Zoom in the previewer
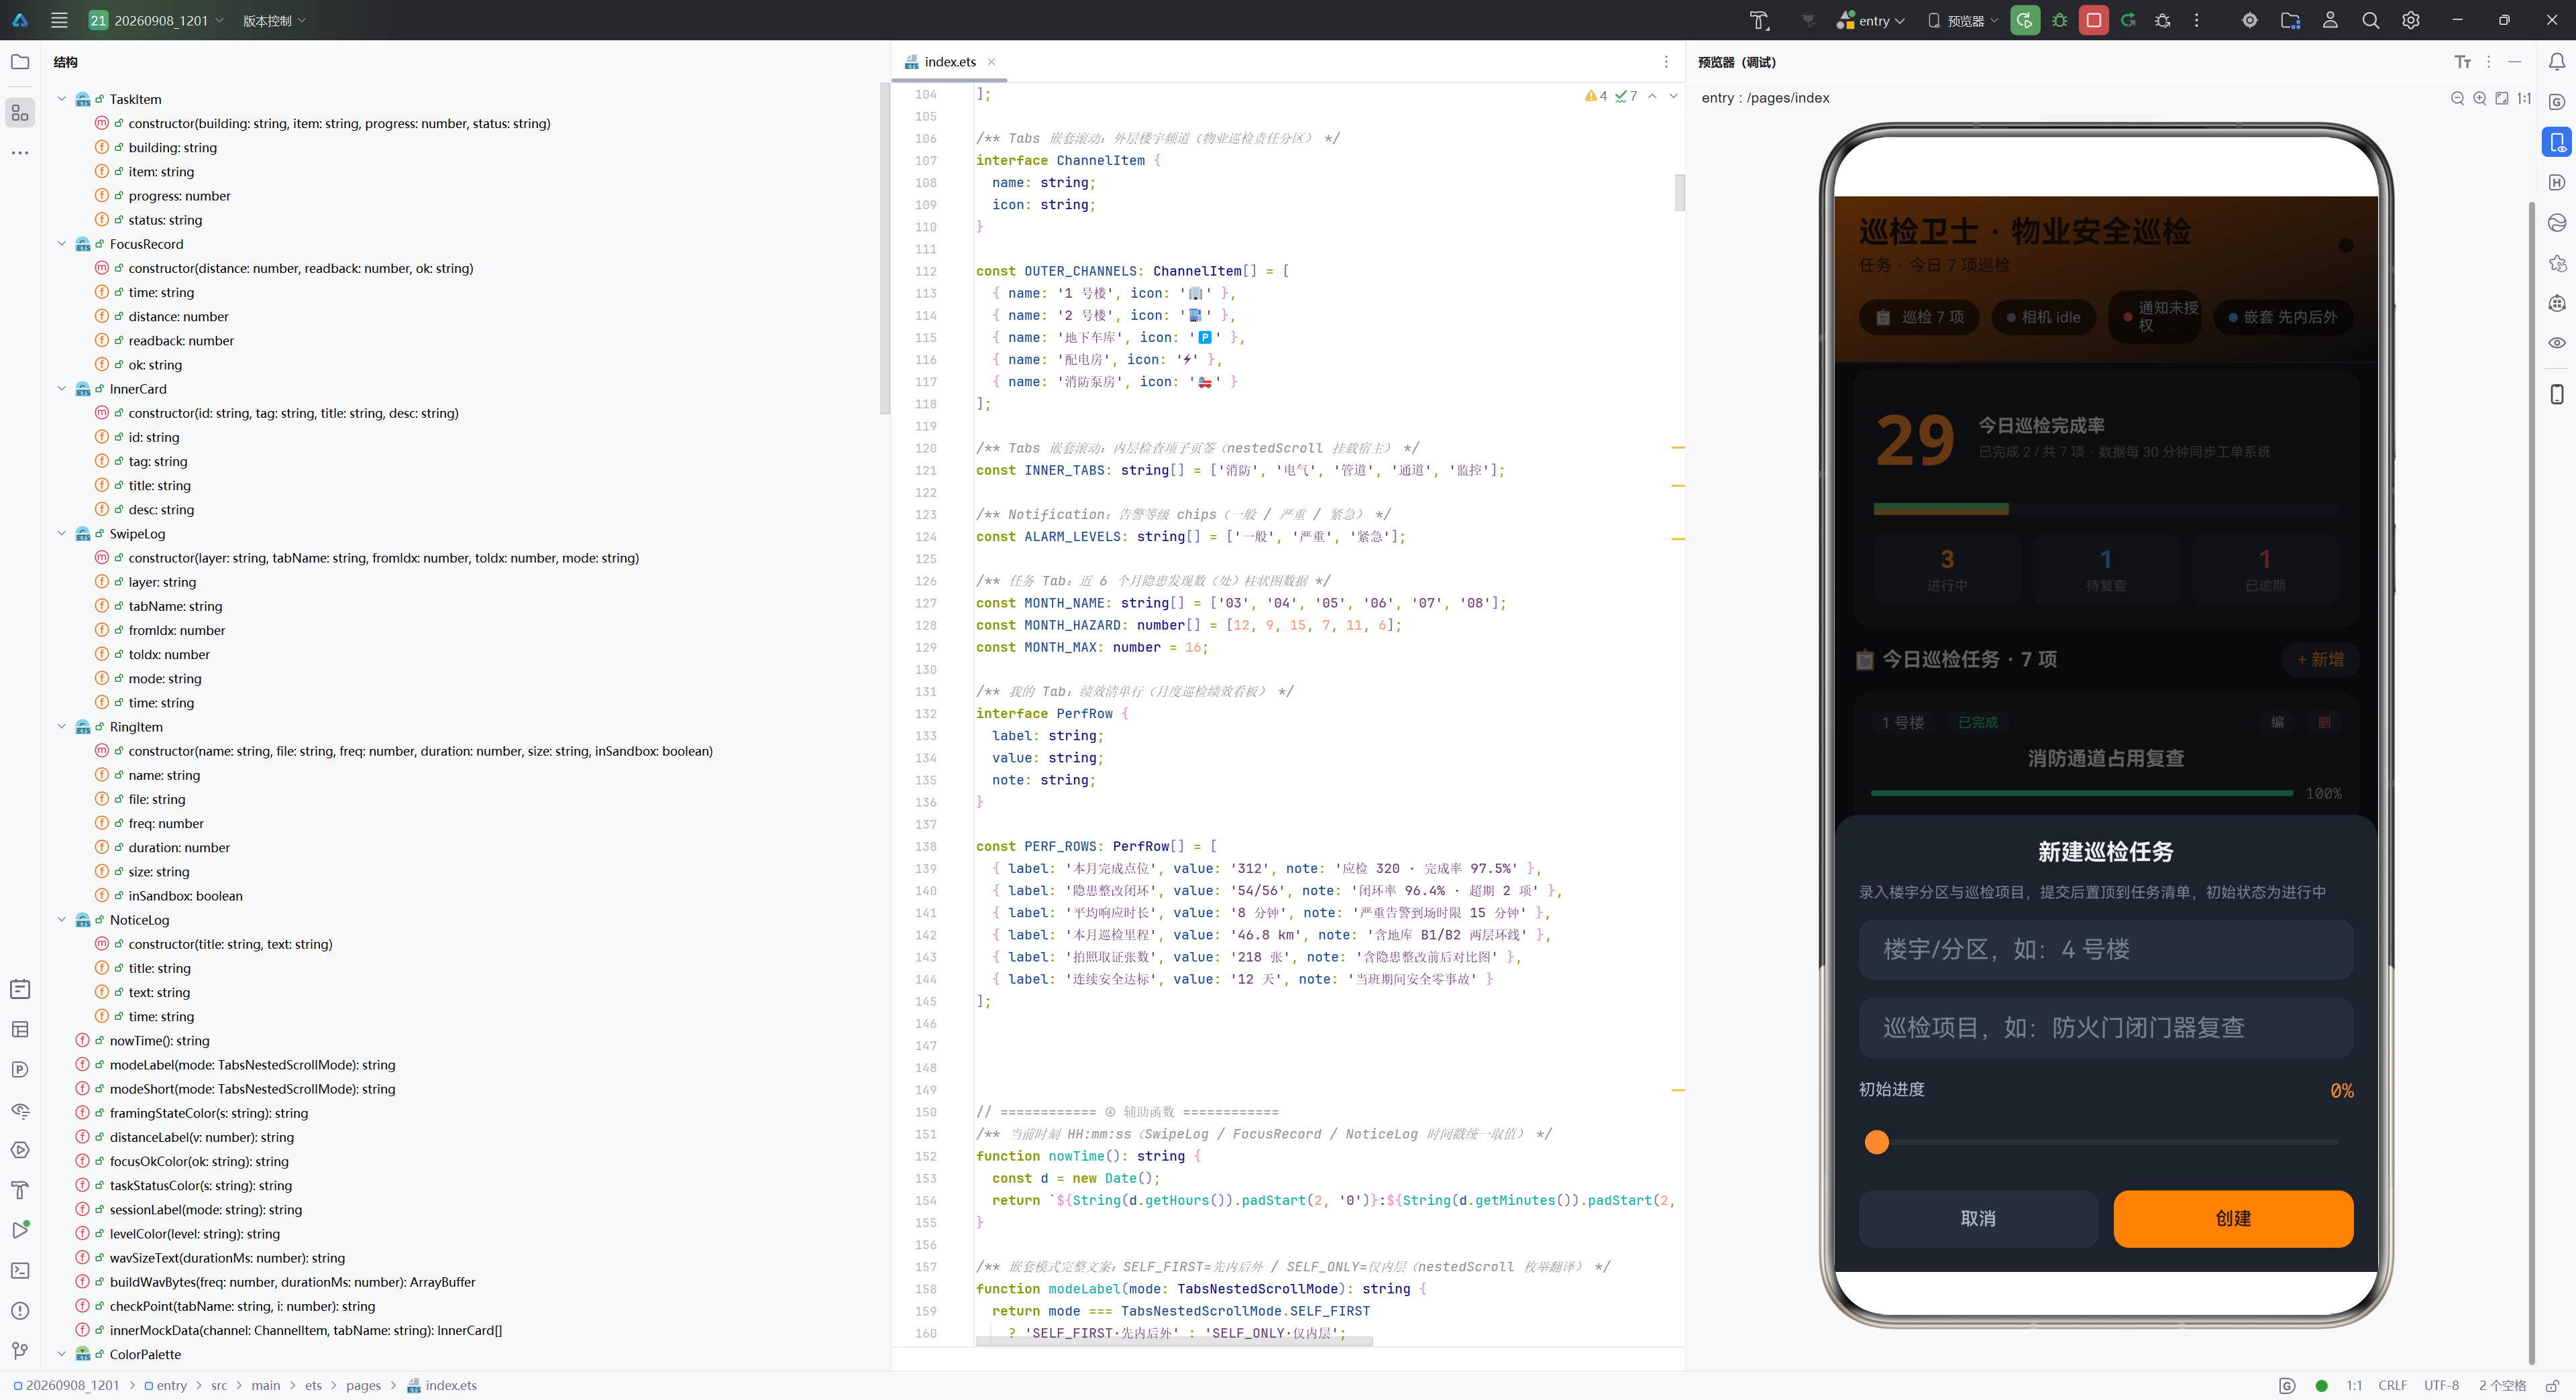Screen dimensions: 2576x1400 [2479, 98]
